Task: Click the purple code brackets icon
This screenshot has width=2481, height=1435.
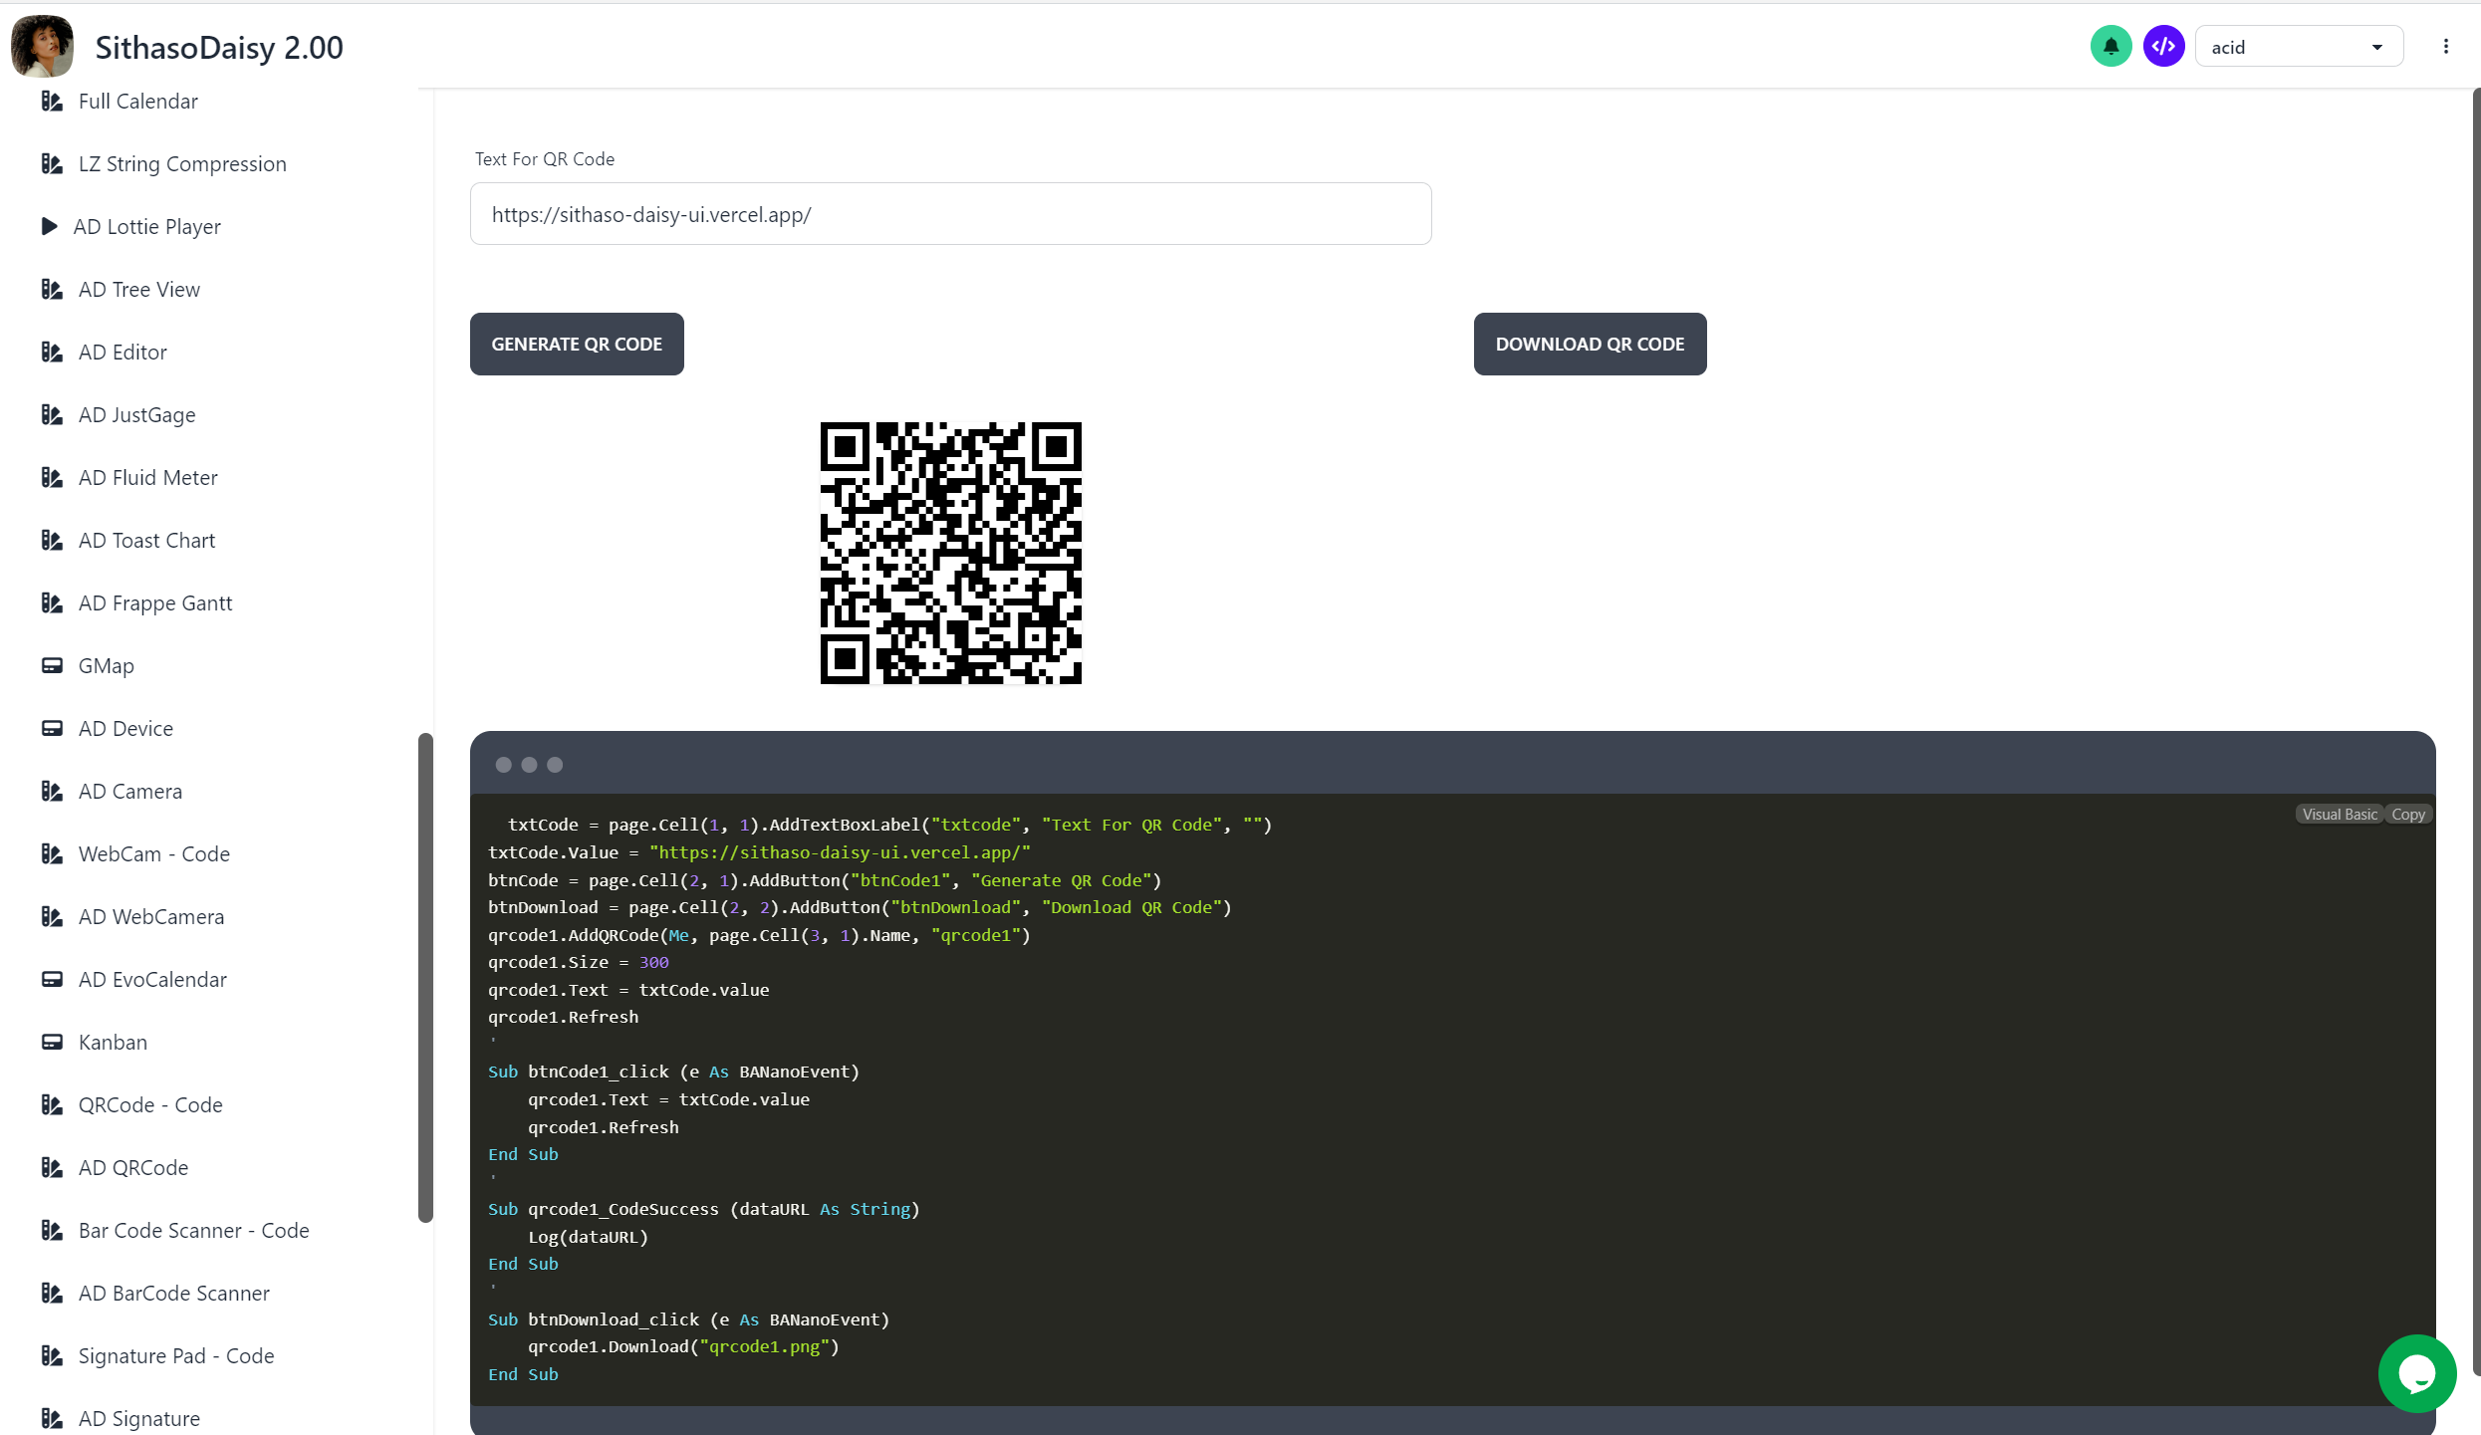Action: [x=2163, y=47]
